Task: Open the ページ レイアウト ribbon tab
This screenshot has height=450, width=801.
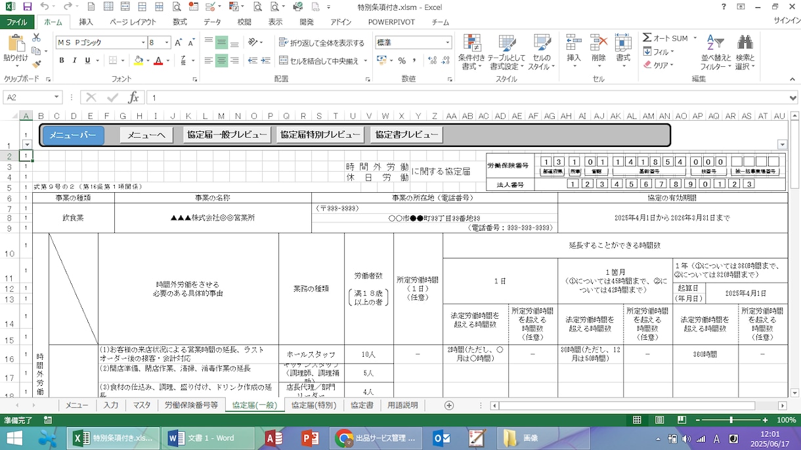Action: [x=133, y=22]
